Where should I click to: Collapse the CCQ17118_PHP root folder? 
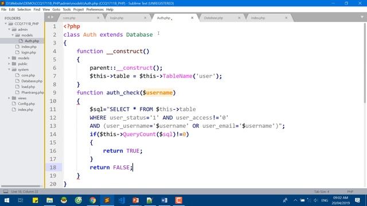(x=6, y=23)
